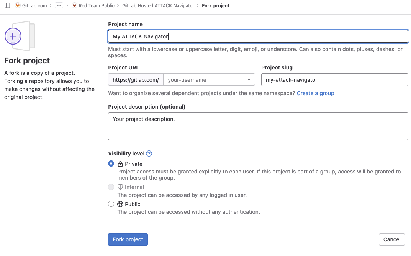Collapse the left sidebar panel
The width and height of the screenshot is (411, 256).
tap(7, 5)
